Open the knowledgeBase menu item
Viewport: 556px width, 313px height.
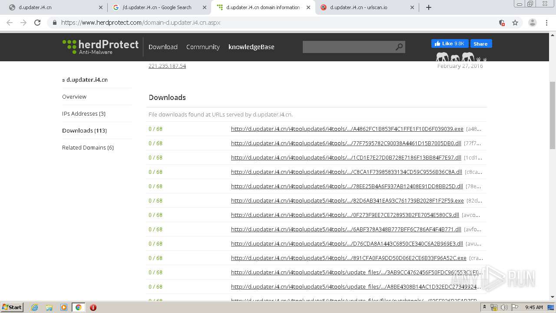coord(252,47)
